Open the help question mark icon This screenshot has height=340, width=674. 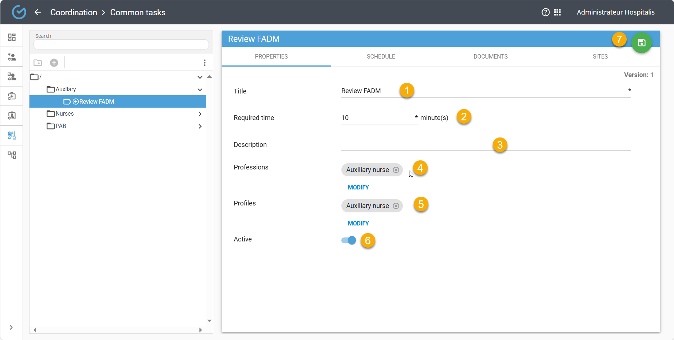click(x=546, y=12)
